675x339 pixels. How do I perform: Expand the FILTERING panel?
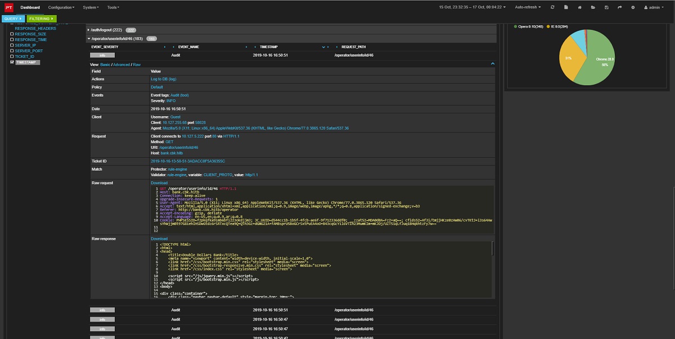[x=41, y=19]
